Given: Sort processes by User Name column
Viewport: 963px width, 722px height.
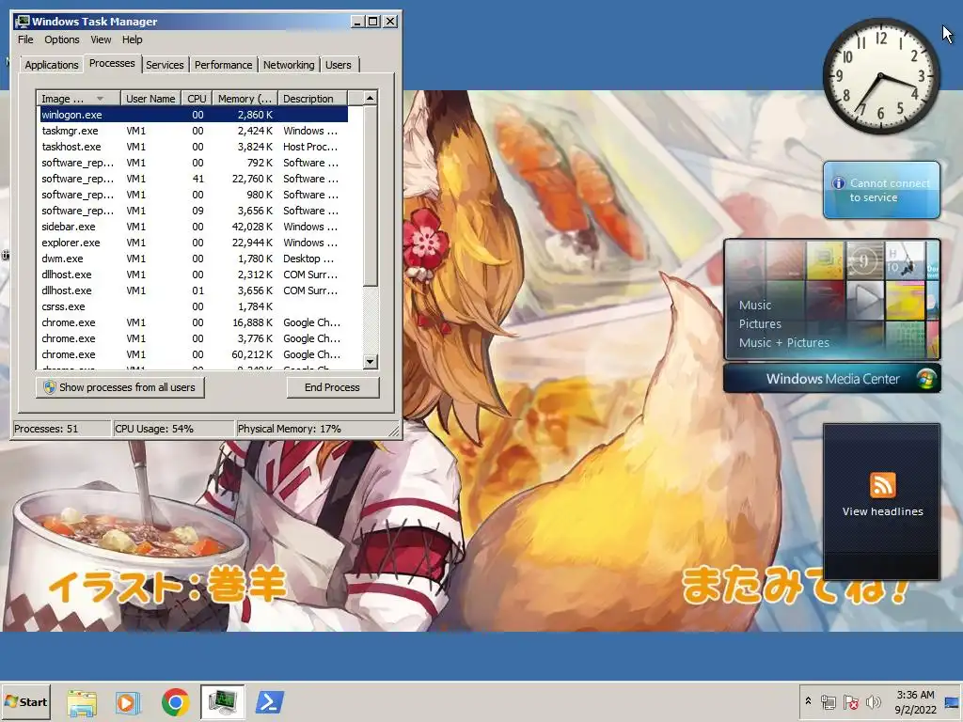Looking at the screenshot, I should click(x=150, y=98).
